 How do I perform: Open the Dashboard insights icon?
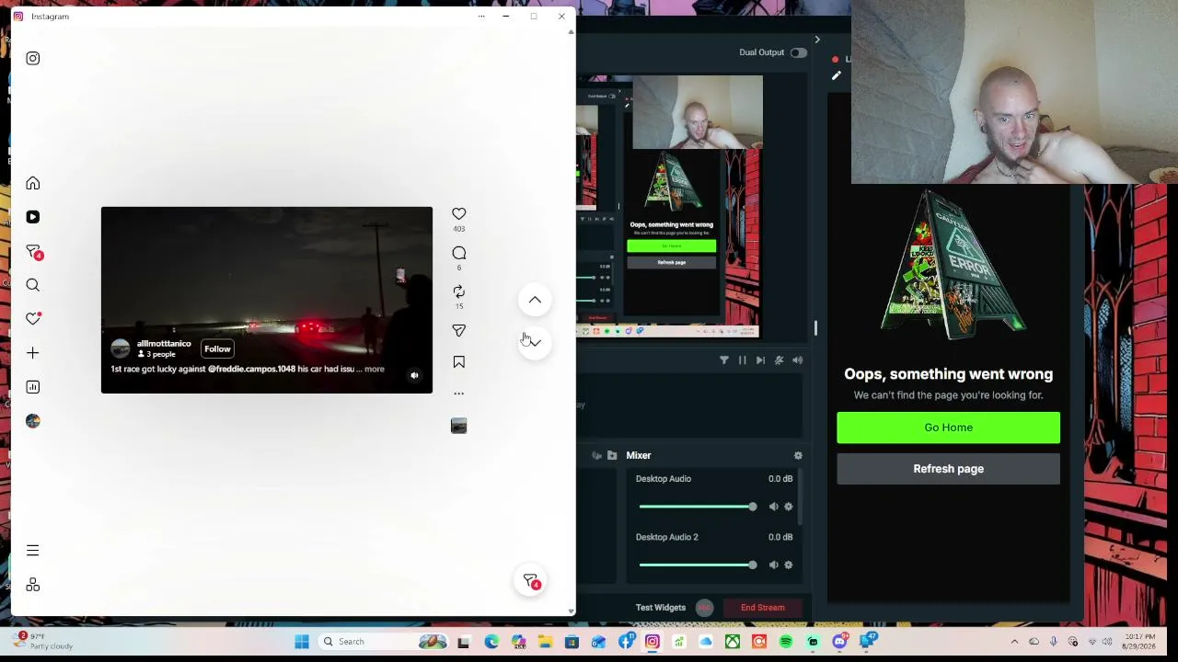(x=33, y=387)
